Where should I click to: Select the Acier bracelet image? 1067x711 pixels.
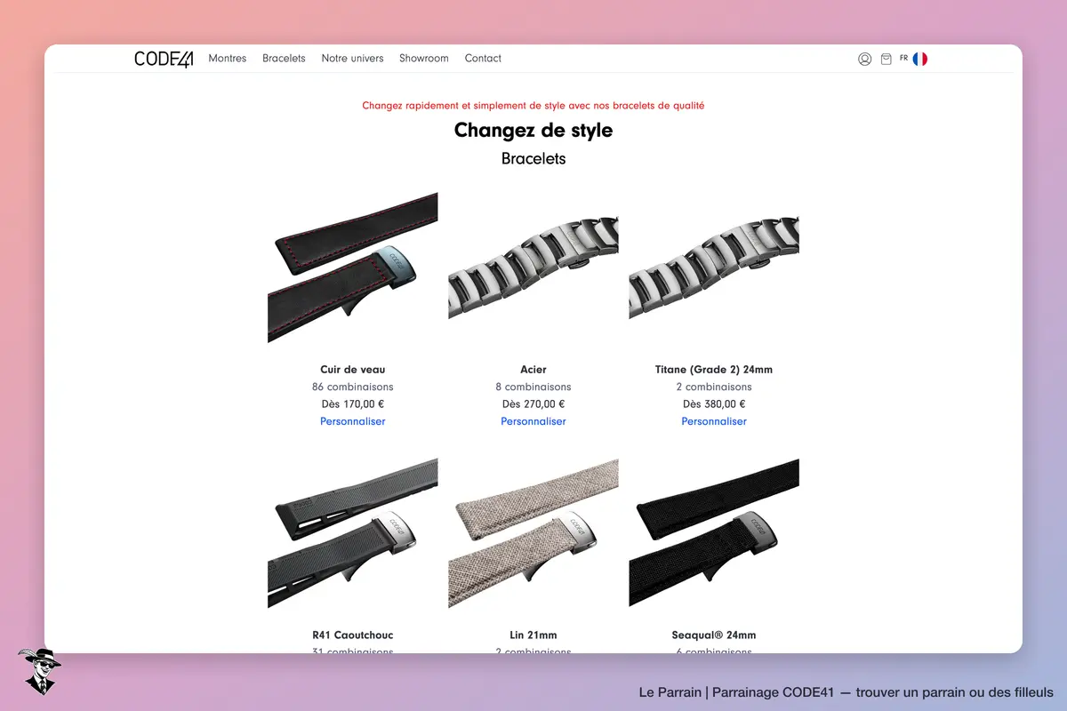[x=533, y=268]
